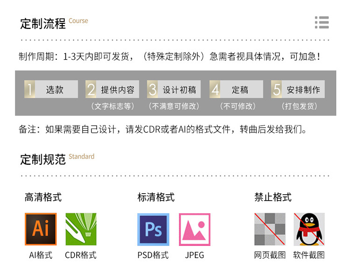Click the Adobe Illustrator Ai icon
The image size is (350, 280).
tap(41, 229)
